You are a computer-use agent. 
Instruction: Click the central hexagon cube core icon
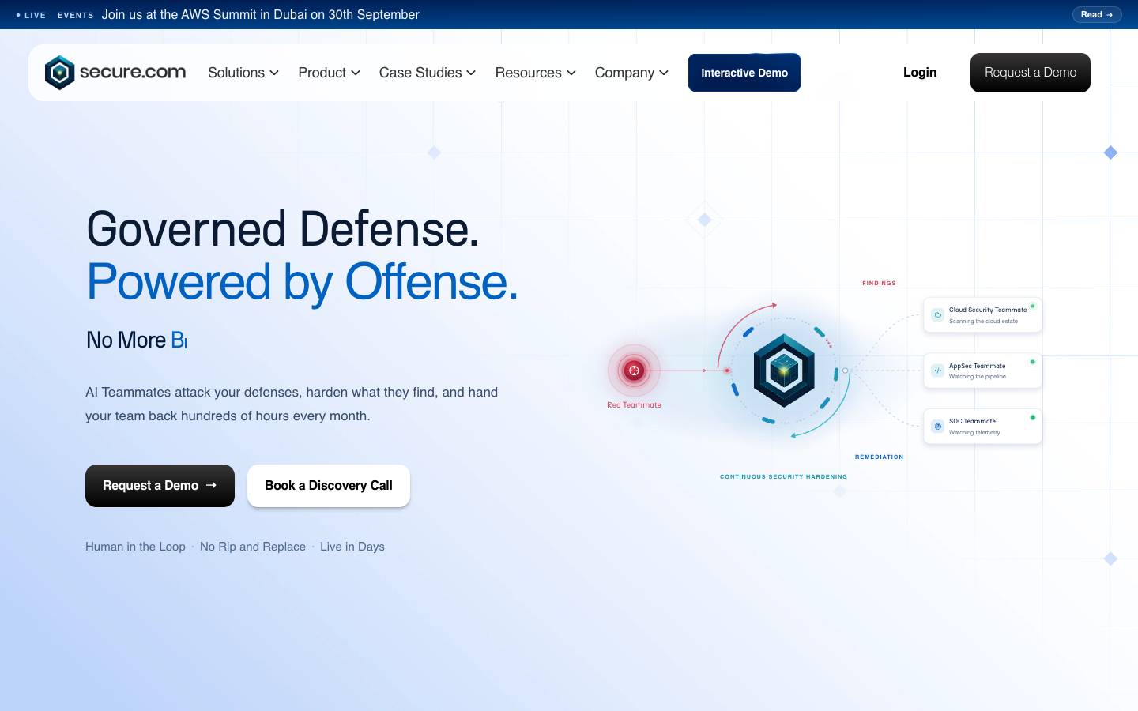click(784, 370)
